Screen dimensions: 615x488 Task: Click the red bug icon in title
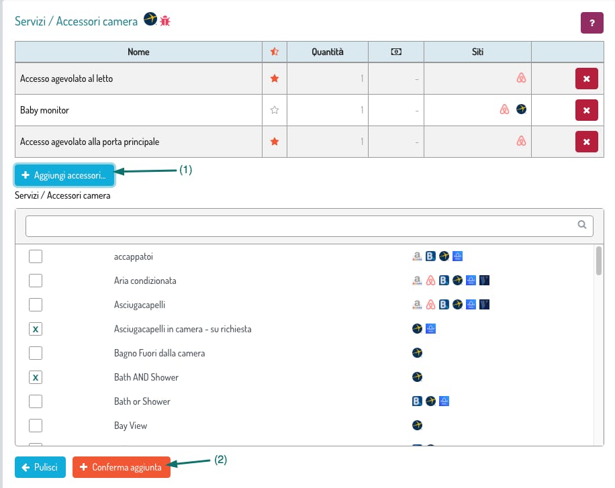tap(165, 21)
